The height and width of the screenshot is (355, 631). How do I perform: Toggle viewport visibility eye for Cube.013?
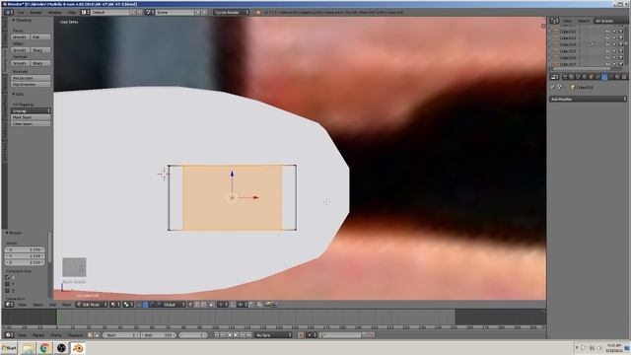pos(607,37)
